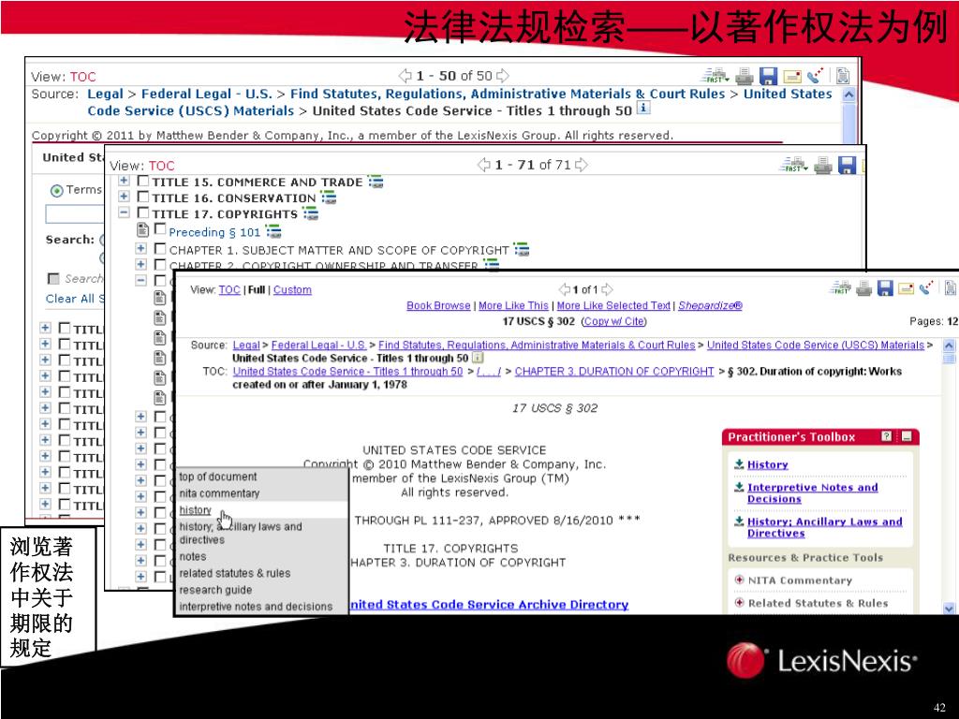Viewport: 959px width, 719px height.
Task: Click previous arrow beside '1 - 71 of 71'
Action: pyautogui.click(x=484, y=165)
